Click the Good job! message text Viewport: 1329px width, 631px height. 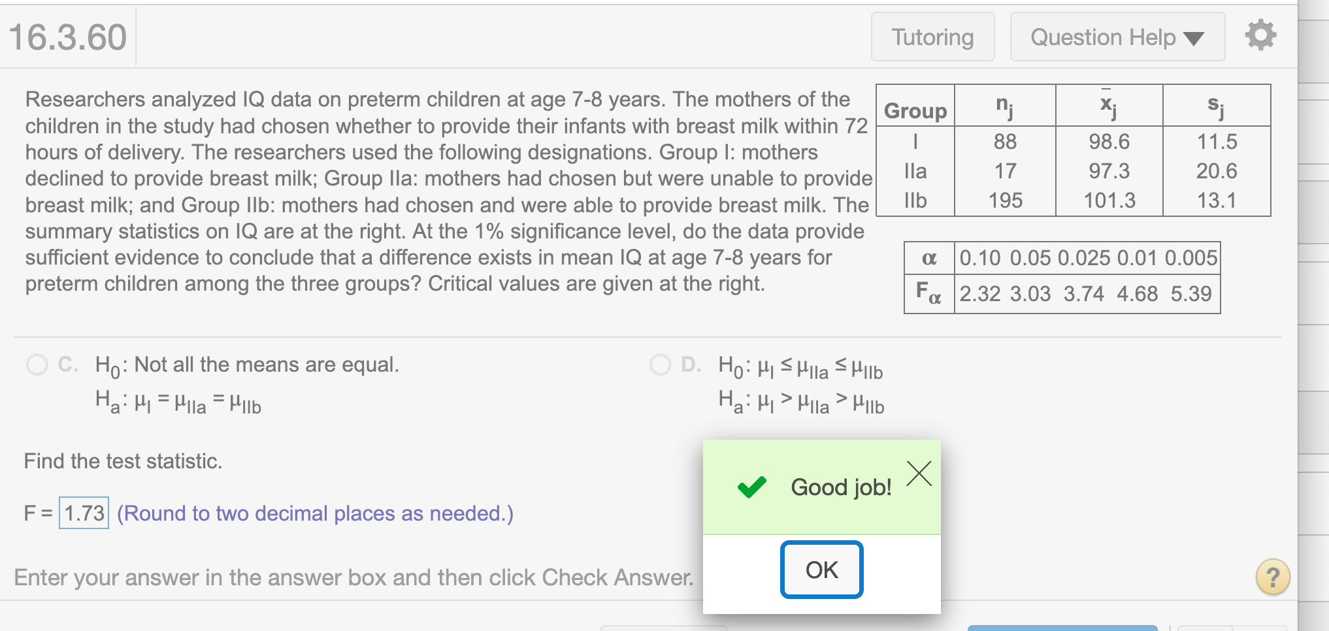841,487
